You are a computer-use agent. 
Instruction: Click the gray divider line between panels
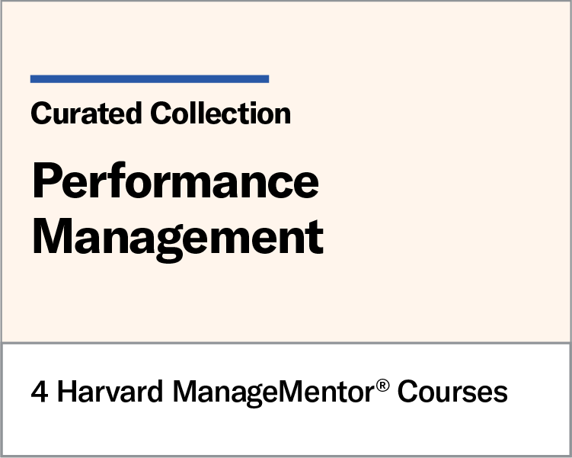point(286,343)
